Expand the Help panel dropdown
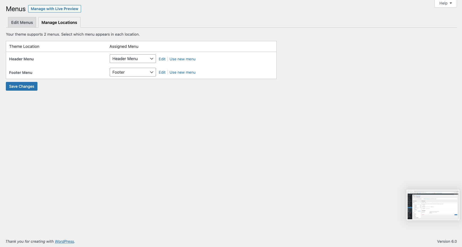The height and width of the screenshot is (247, 462). 445,3
